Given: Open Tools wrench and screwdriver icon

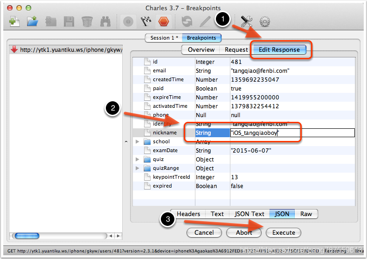Looking at the screenshot, I should 247,21.
